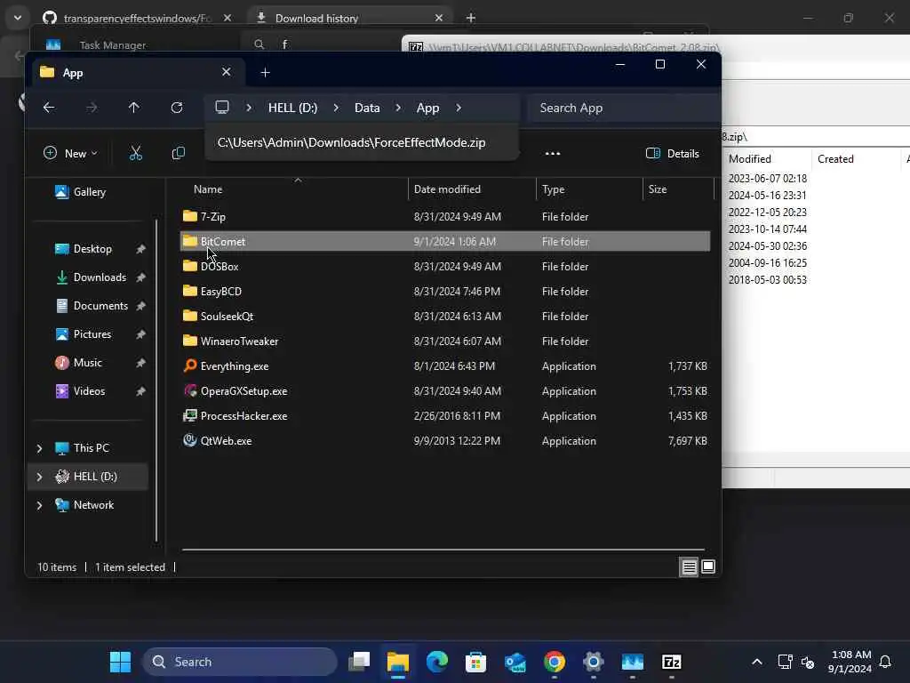The width and height of the screenshot is (910, 683).
Task: Expand the HELL (D:) tree node
Action: [39, 477]
